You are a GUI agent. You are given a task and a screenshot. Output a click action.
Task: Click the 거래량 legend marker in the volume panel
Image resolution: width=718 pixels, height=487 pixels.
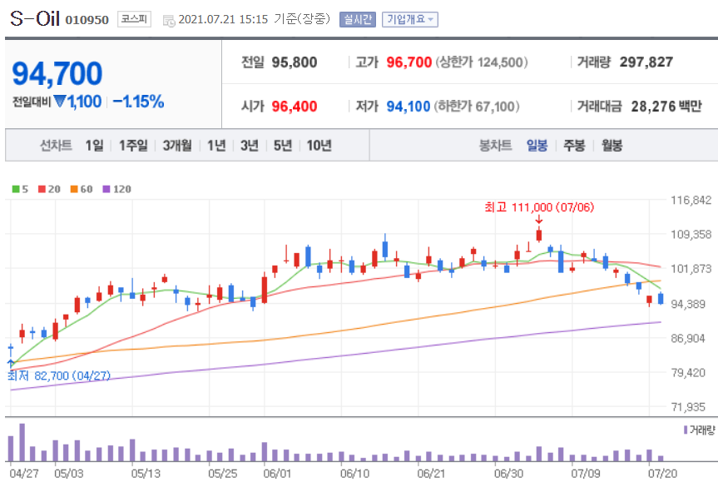pos(686,430)
